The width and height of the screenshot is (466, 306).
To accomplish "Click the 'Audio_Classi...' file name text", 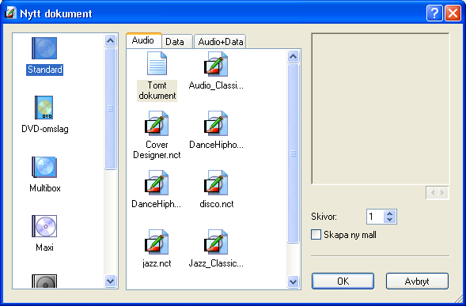I will point(216,85).
